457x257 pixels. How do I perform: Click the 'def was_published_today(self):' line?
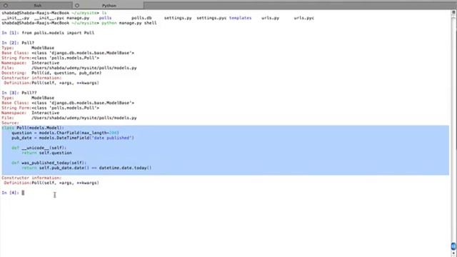[x=49, y=163]
